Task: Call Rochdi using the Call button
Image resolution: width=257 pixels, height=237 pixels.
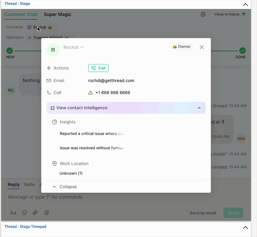Action: [x=98, y=68]
